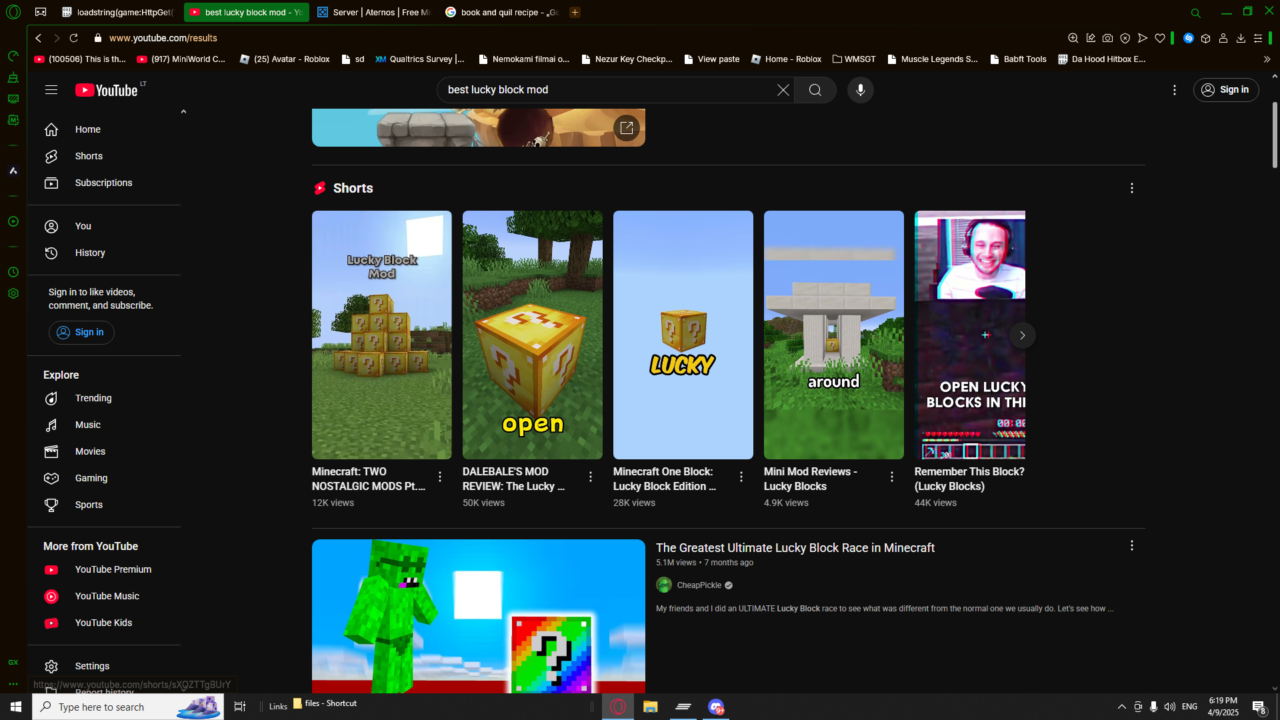Open options for Minecraft One Block short
This screenshot has height=720, width=1280.
pyautogui.click(x=741, y=477)
